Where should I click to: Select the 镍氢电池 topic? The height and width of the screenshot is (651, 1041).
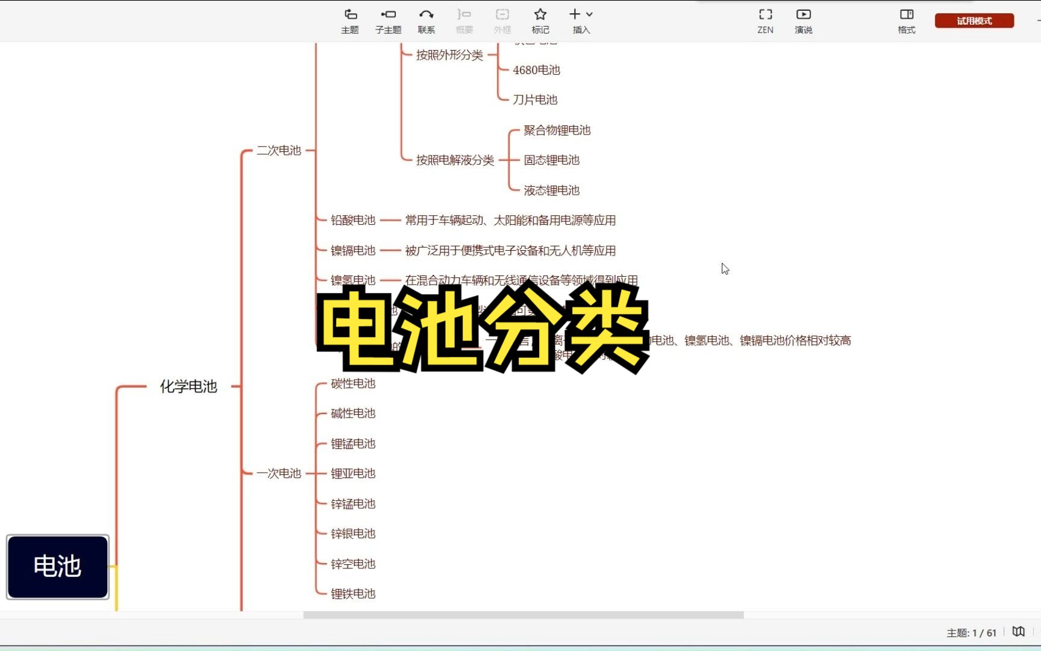coord(353,280)
